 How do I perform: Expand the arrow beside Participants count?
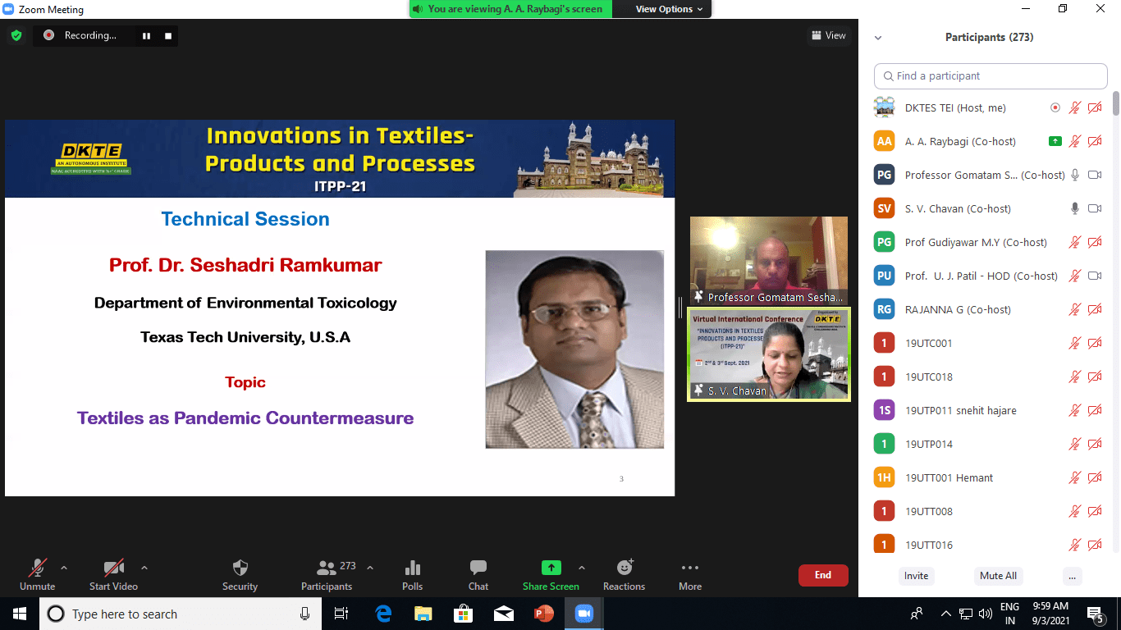(x=369, y=568)
